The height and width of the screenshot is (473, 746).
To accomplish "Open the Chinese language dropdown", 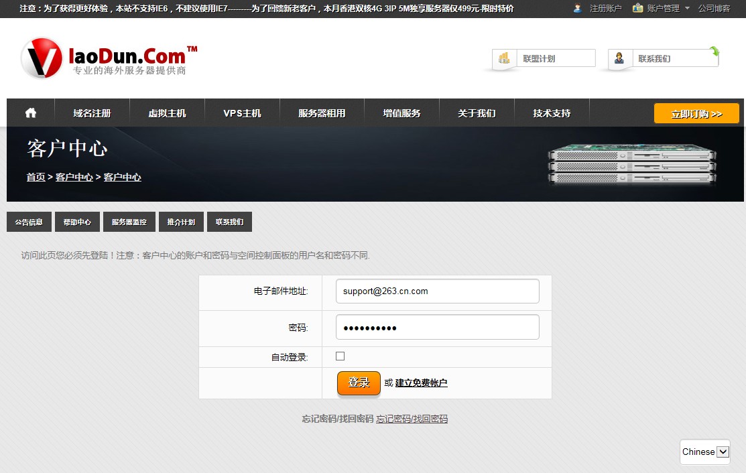I will coord(705,452).
